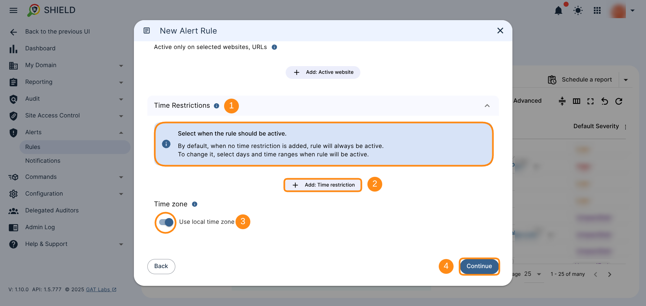This screenshot has width=646, height=306.
Task: Open the user avatar menu
Action: click(618, 11)
